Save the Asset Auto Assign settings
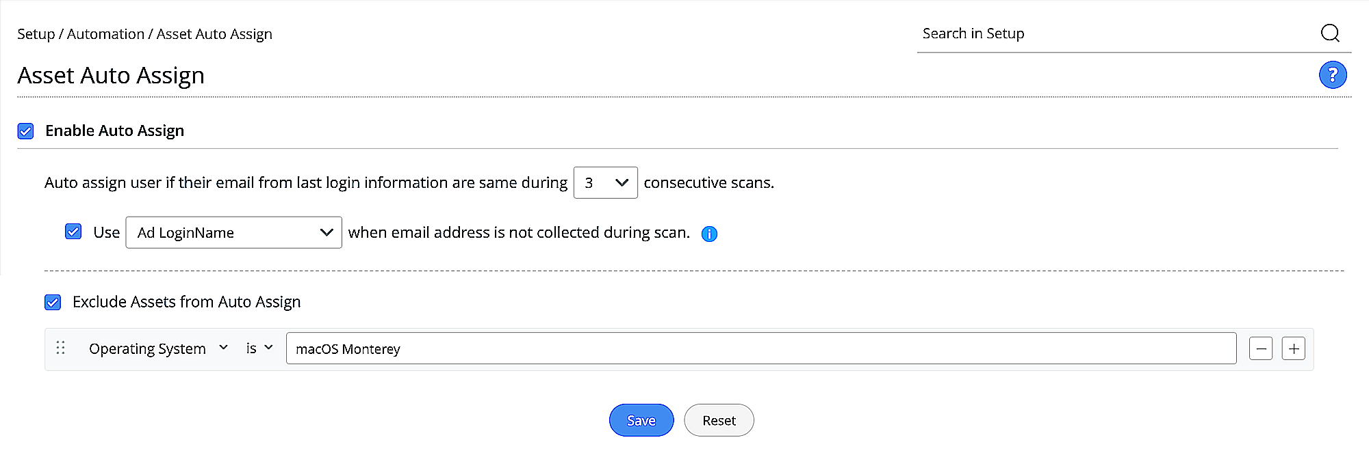The image size is (1369, 468). pyautogui.click(x=641, y=420)
